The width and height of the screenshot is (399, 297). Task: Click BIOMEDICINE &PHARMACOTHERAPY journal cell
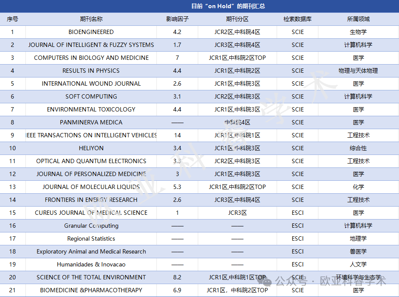(x=91, y=291)
